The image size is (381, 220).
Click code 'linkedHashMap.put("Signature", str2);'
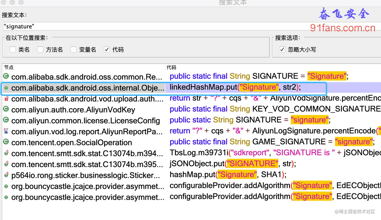[235, 87]
